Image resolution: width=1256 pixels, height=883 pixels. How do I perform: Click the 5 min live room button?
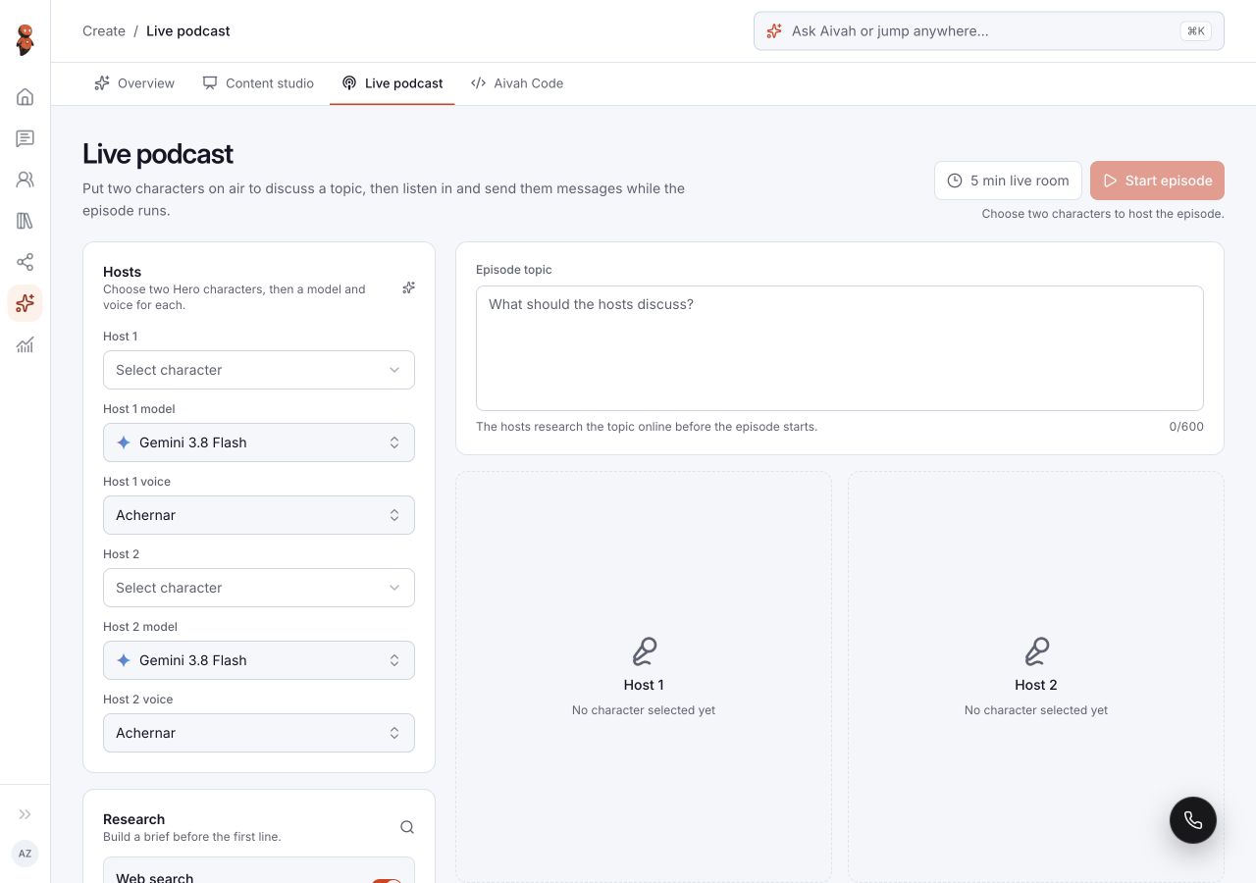click(x=1008, y=181)
